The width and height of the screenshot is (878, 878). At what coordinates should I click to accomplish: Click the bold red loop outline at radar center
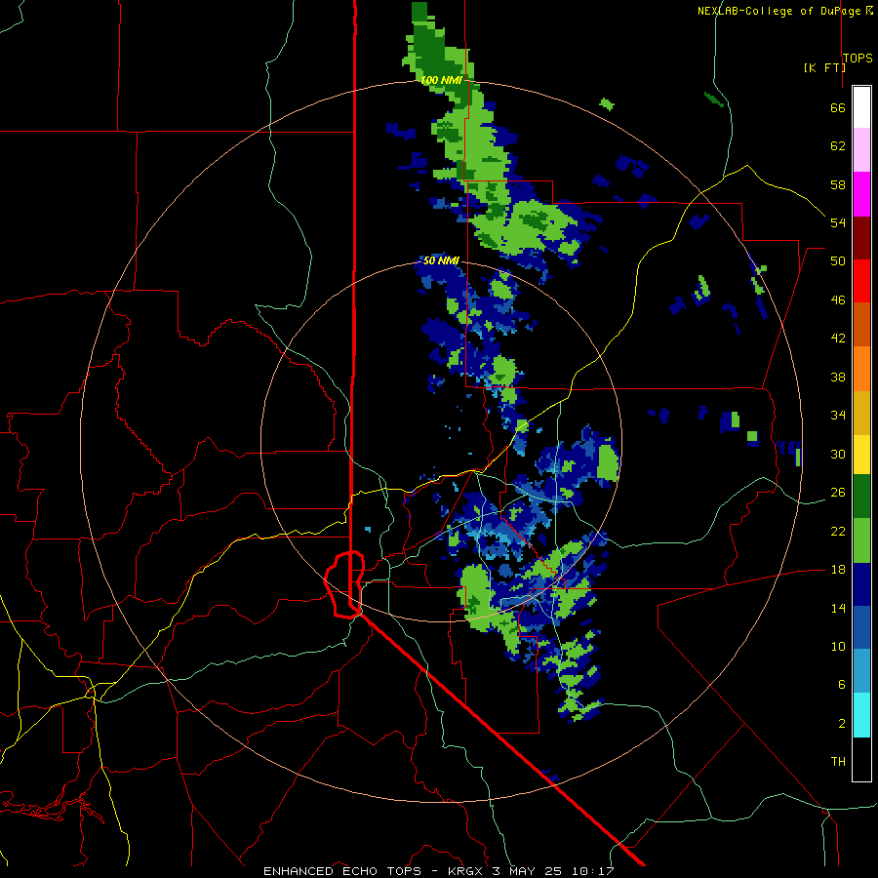tap(344, 584)
